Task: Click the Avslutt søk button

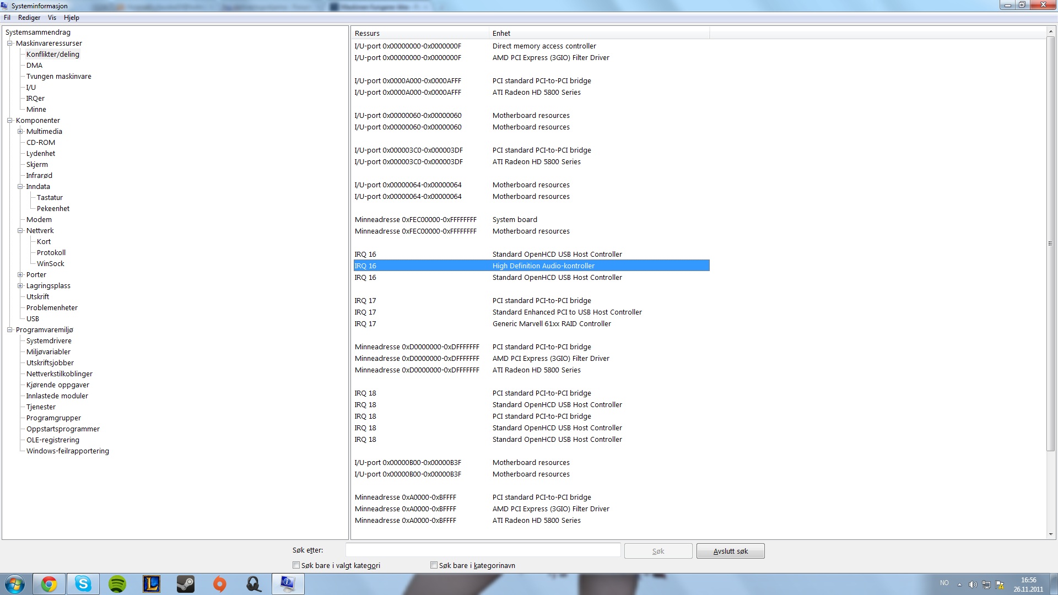Action: click(x=730, y=551)
